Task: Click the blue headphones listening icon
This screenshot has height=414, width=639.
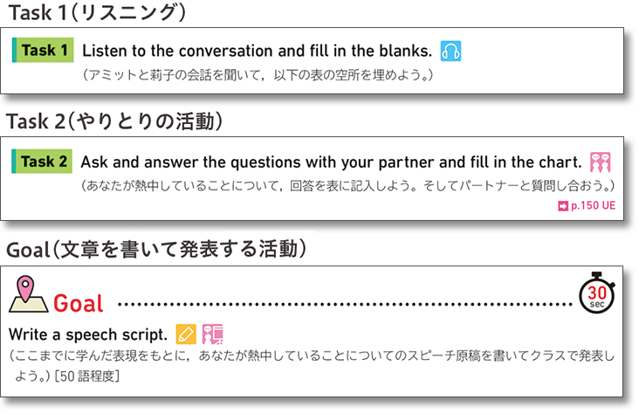Action: point(450,52)
